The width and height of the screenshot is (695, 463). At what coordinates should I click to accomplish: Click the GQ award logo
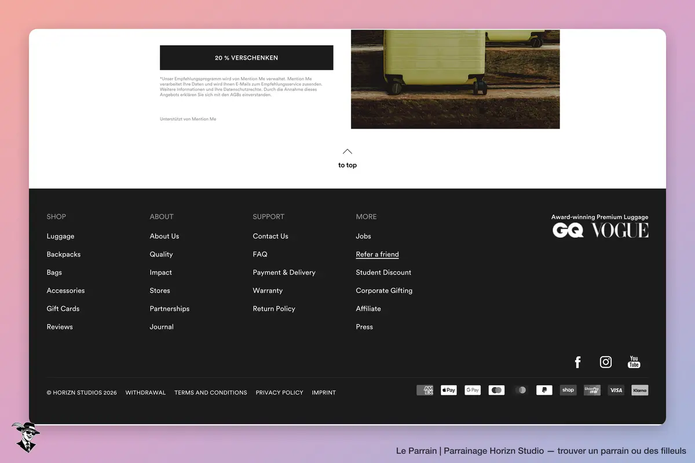click(568, 230)
